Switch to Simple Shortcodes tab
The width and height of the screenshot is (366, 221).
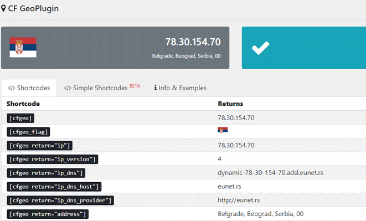pyautogui.click(x=102, y=88)
